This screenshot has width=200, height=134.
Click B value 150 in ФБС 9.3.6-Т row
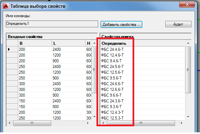pyautogui.click(x=35, y=107)
